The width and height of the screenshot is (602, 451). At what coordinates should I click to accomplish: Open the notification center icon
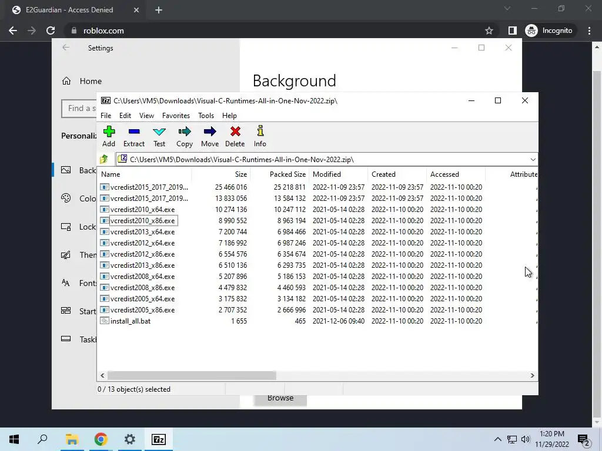[x=584, y=439]
